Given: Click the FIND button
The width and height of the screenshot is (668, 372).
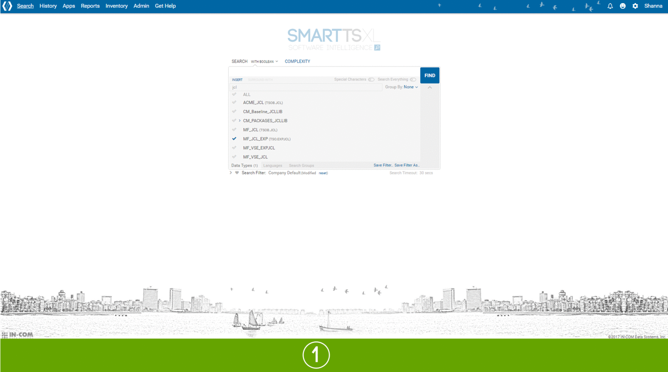Looking at the screenshot, I should click(429, 75).
